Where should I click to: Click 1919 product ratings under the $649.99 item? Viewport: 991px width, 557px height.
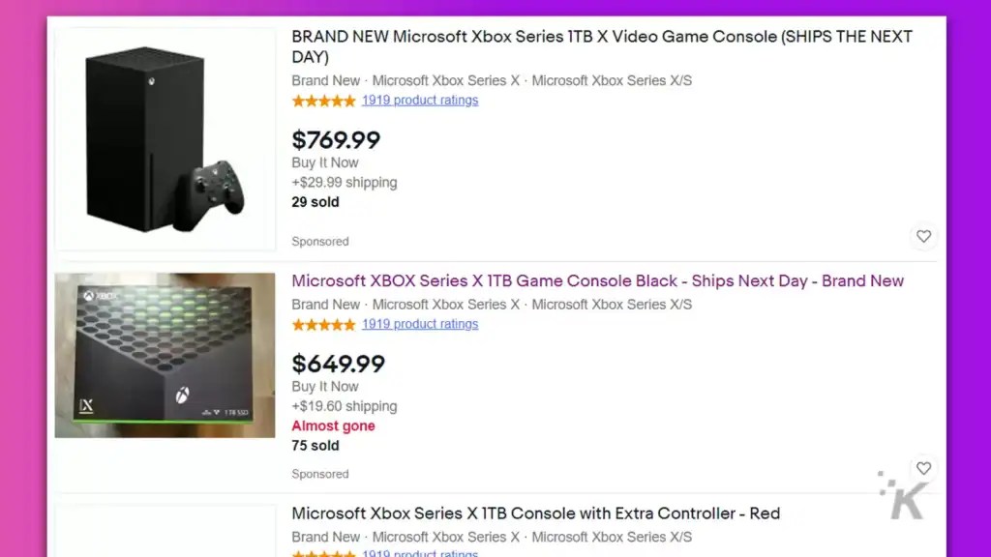420,324
